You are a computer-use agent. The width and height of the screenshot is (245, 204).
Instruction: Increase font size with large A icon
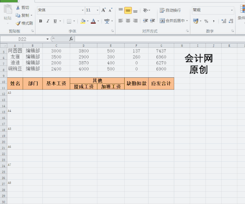pos(104,10)
